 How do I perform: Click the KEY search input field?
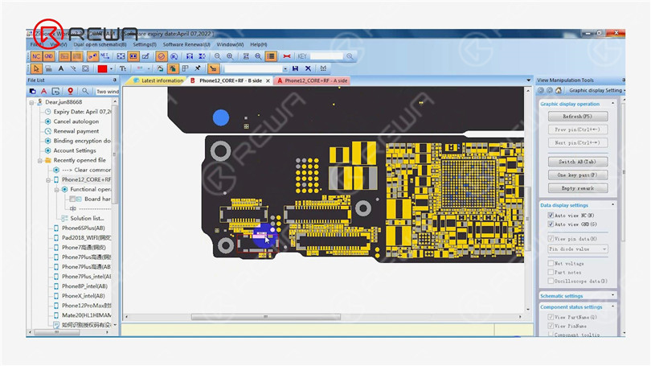pyautogui.click(x=326, y=56)
